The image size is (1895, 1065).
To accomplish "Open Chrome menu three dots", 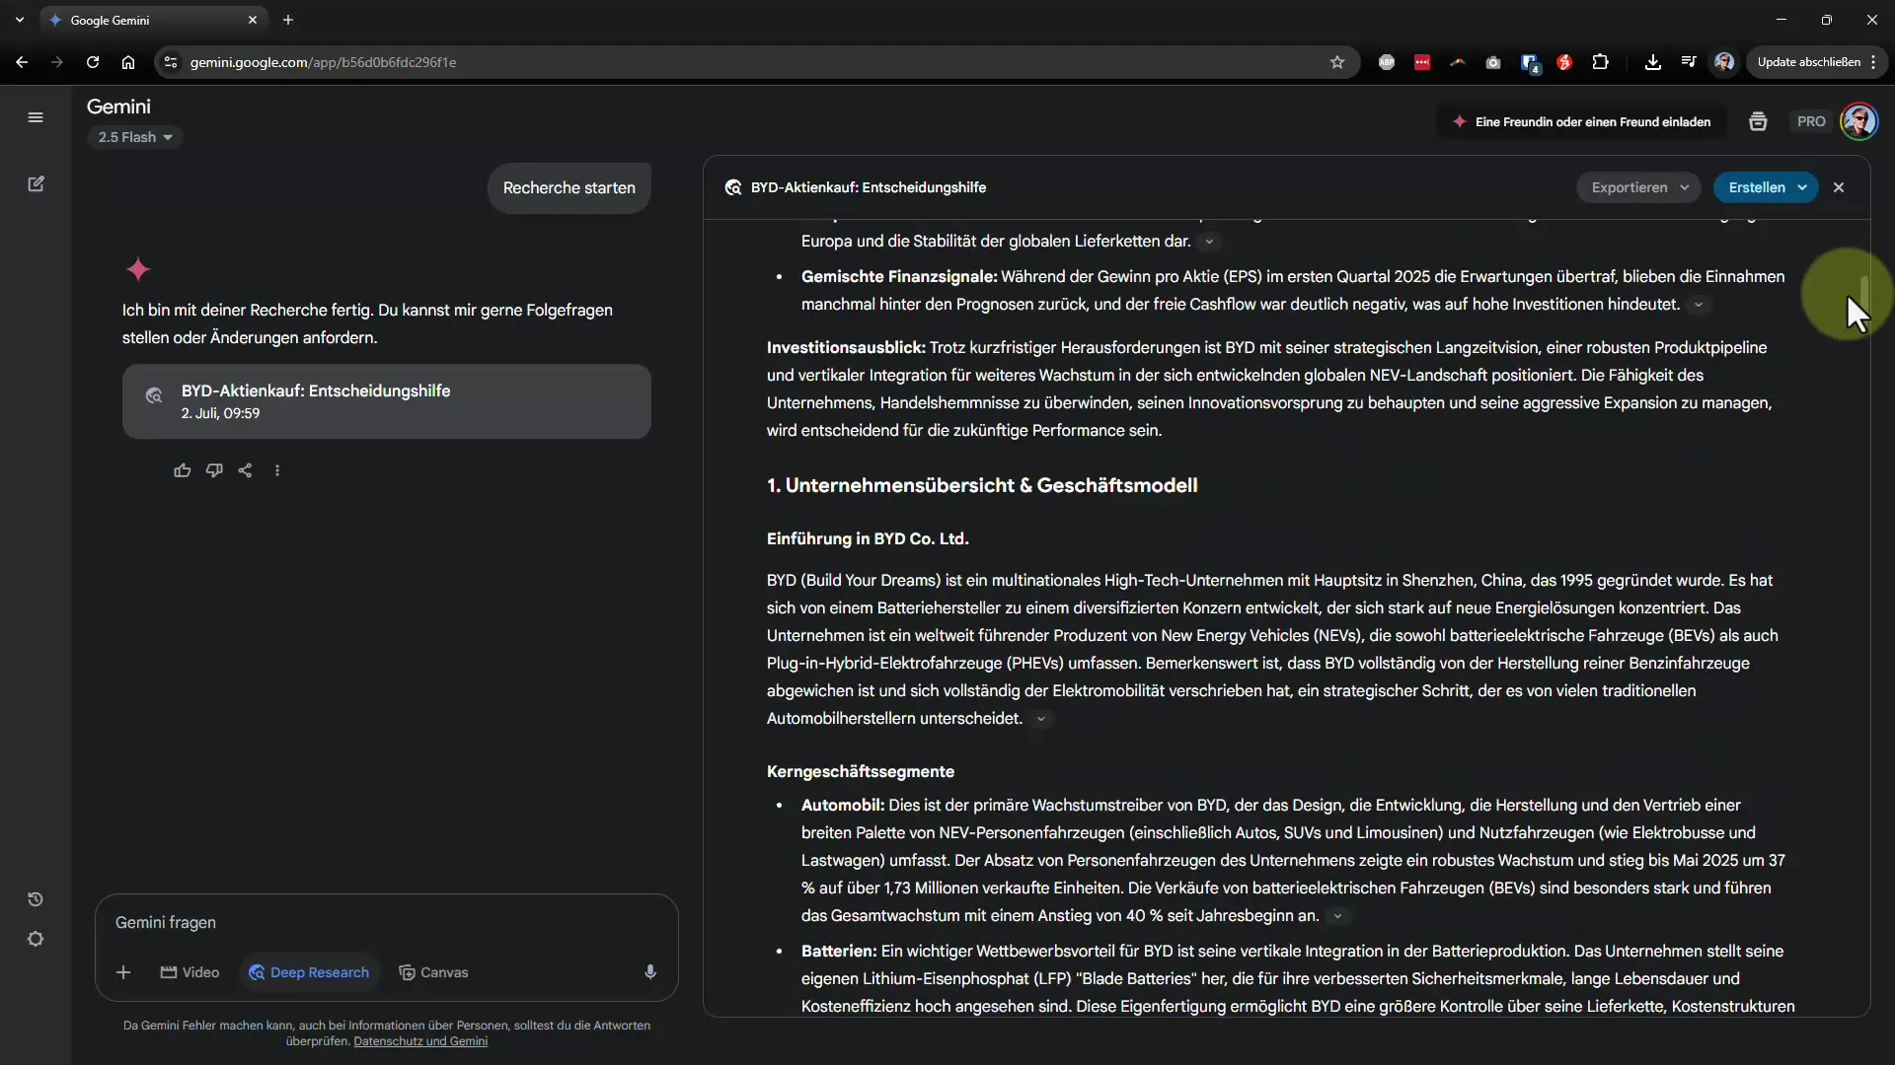I will click(1873, 62).
